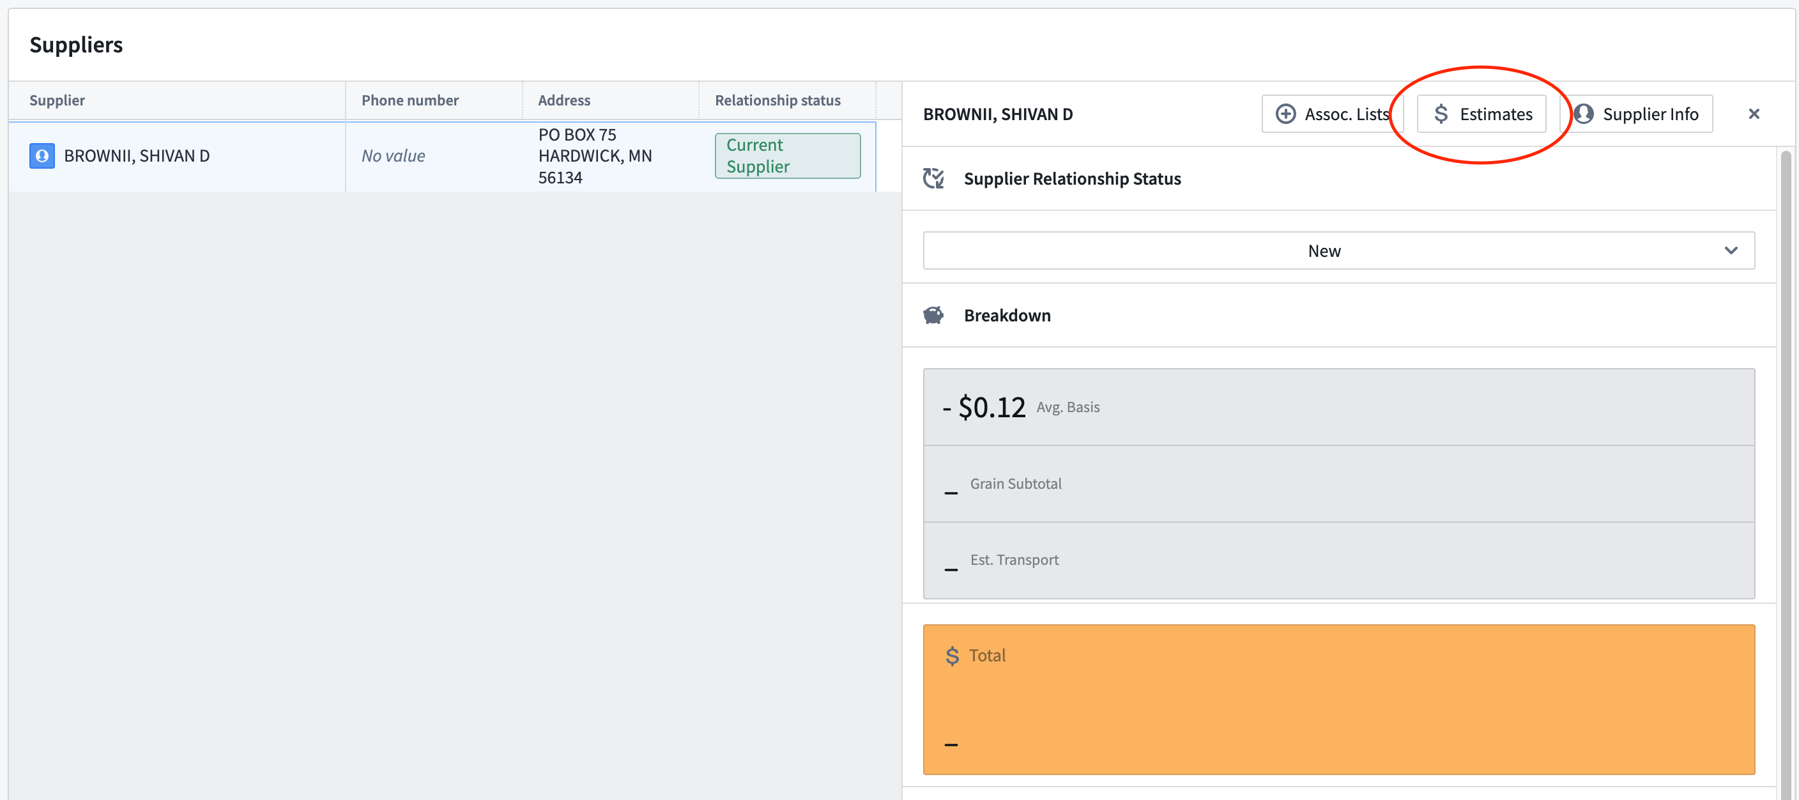Click the Supplier Relationship Status refresh icon
Viewport: 1799px width, 800px height.
[934, 179]
